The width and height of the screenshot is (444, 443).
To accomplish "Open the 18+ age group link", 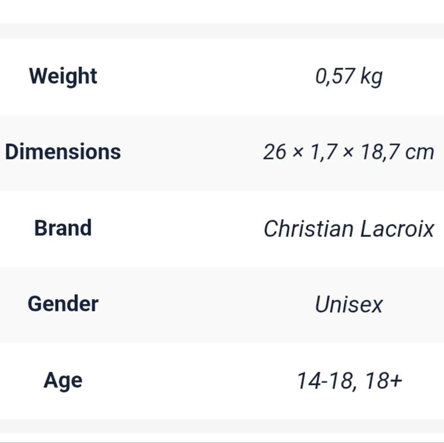I will tap(384, 381).
